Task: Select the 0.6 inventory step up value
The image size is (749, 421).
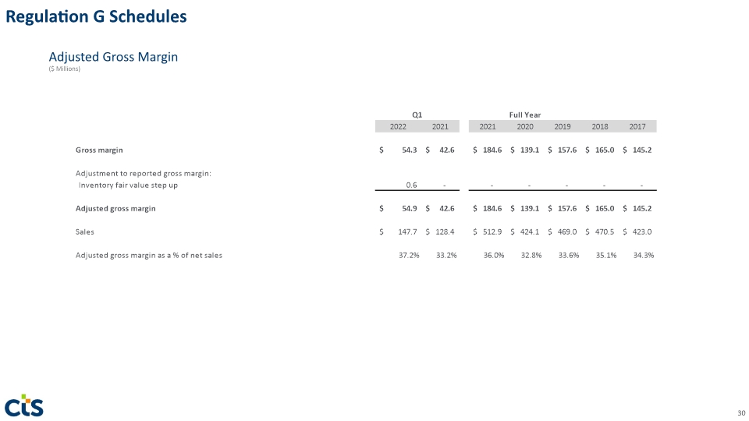Action: tap(411, 186)
